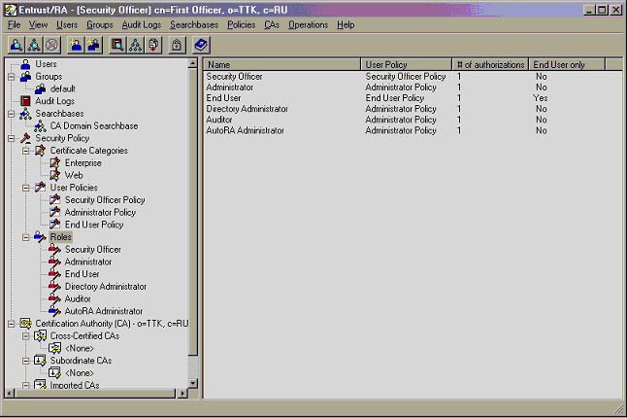Screen dimensions: 627x418
Task: Click the greyed-out cancel search toolbar icon
Action: point(52,45)
